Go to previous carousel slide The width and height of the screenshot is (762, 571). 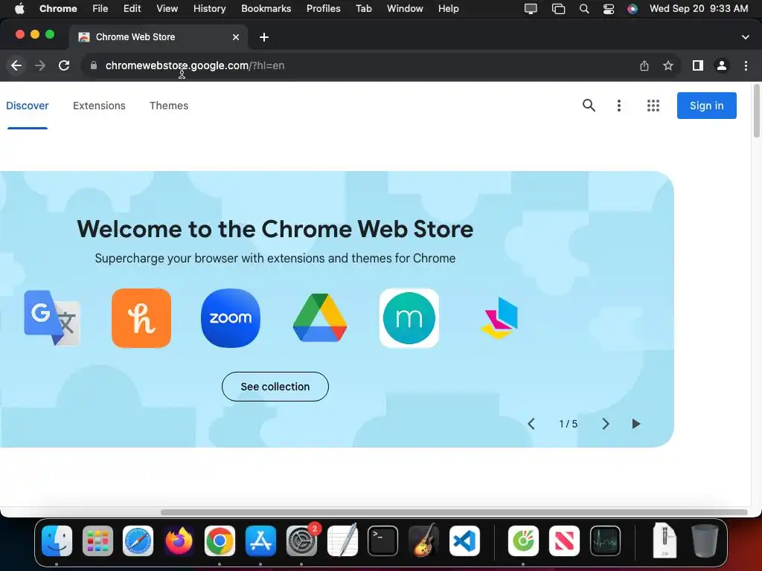(x=531, y=424)
